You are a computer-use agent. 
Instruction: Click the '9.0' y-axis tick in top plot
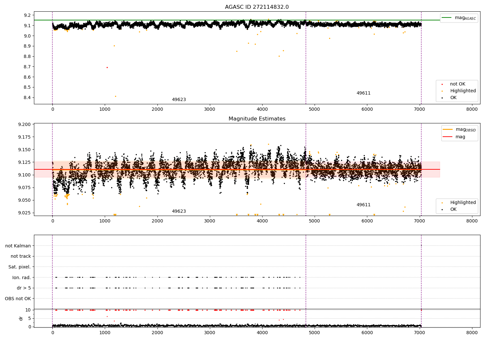tap(27, 36)
